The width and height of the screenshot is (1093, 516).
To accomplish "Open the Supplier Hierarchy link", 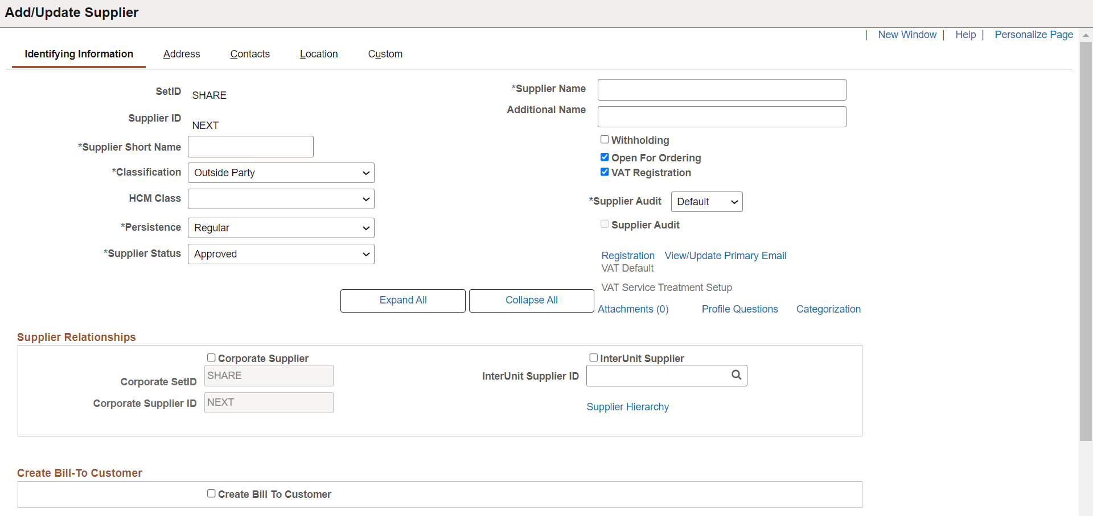I will pyautogui.click(x=628, y=407).
